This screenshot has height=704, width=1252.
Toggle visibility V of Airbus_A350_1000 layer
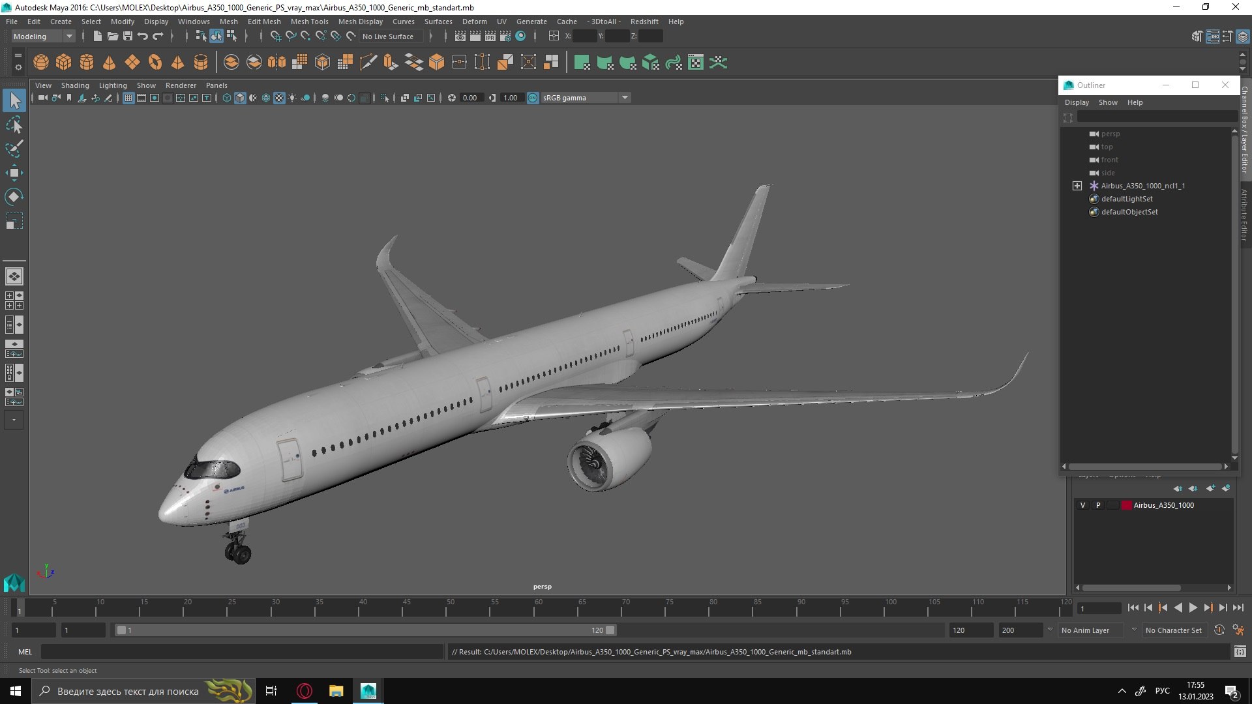pos(1083,505)
